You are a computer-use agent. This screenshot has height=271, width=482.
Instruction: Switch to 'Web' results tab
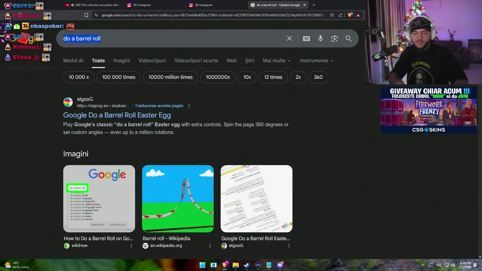tap(232, 61)
